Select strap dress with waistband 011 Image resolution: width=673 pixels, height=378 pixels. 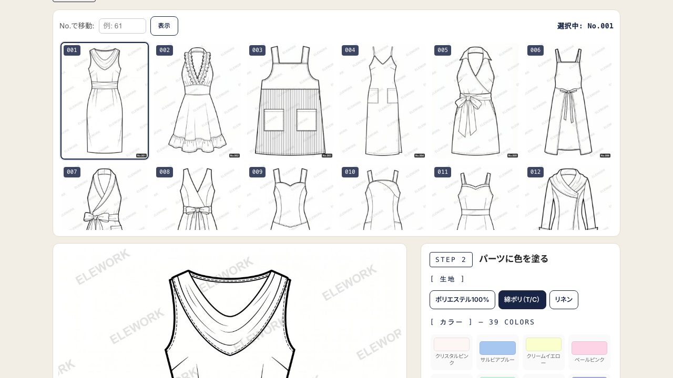(475, 197)
